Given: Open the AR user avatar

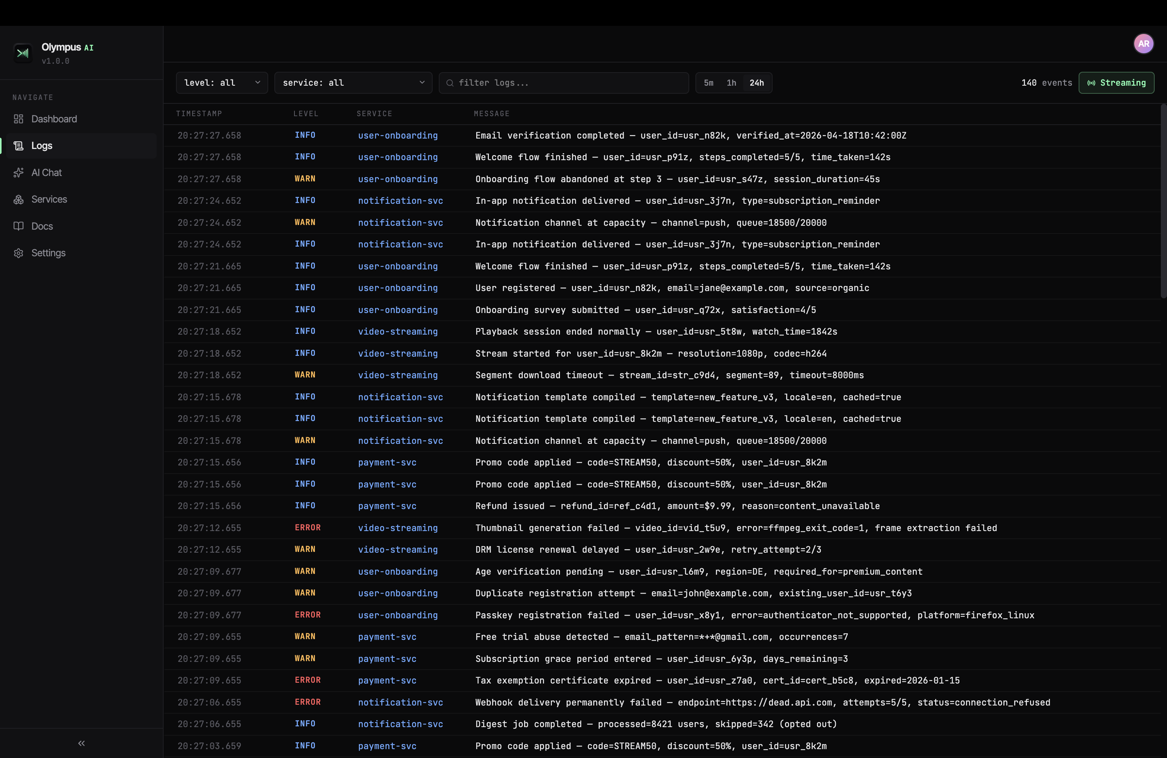Looking at the screenshot, I should point(1143,44).
